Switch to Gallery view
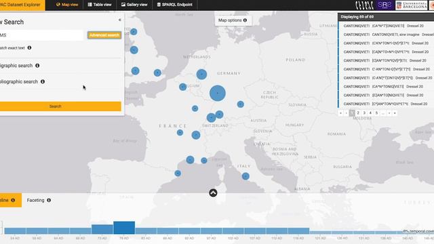 pyautogui.click(x=134, y=5)
